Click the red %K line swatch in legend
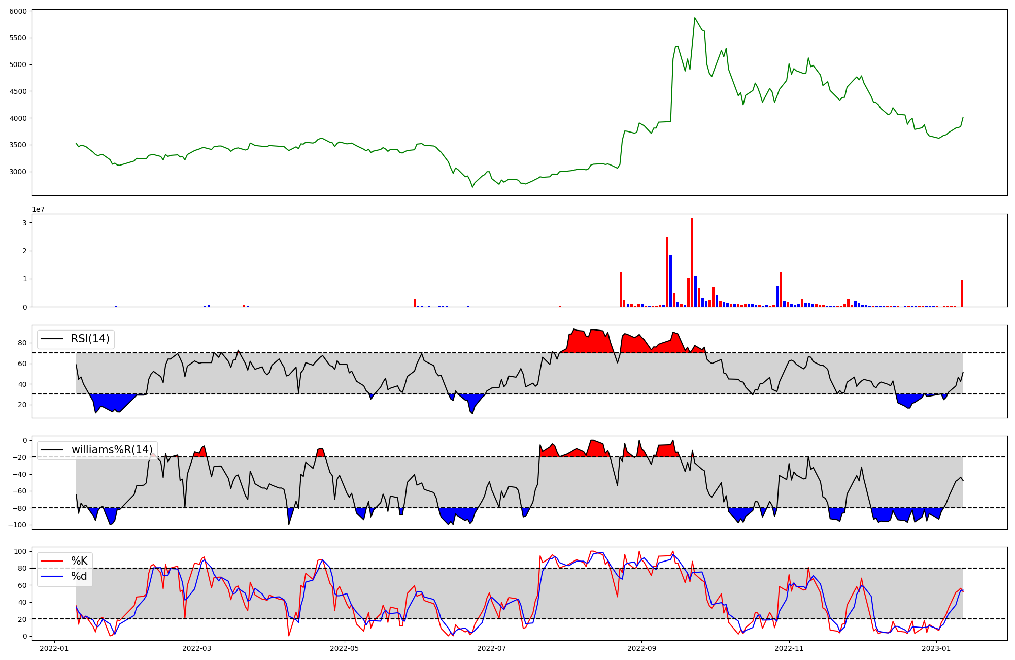 52,561
